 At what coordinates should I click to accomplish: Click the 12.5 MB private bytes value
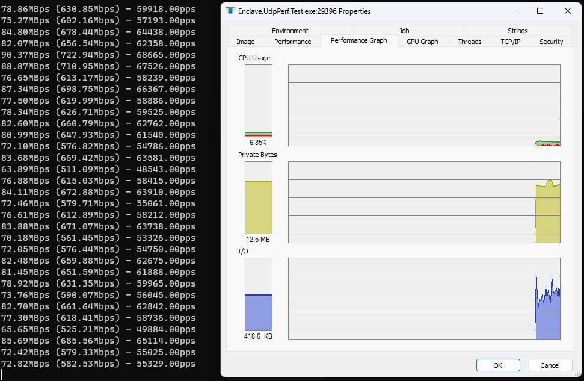pos(258,240)
